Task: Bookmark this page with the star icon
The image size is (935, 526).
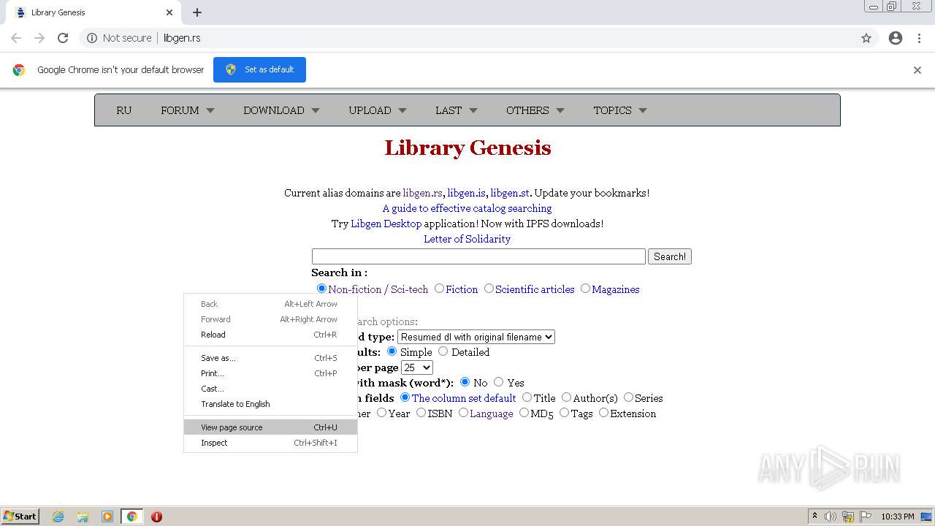Action: (866, 38)
